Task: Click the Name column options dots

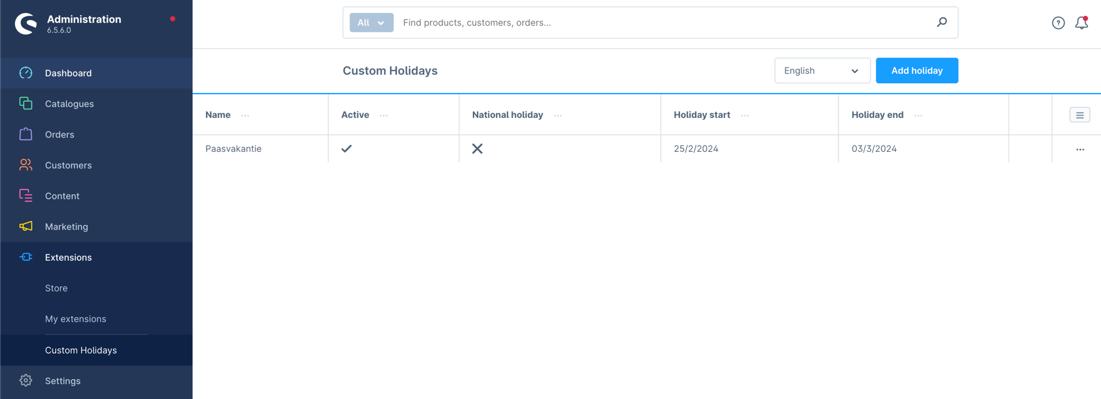Action: tap(245, 115)
